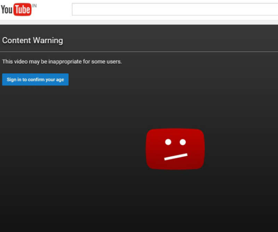Click the YouTube logo in the header
Viewport: 278px width, 232px height.
point(16,10)
